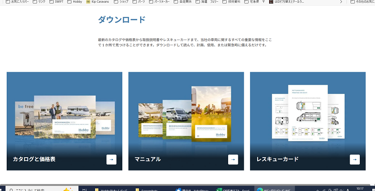Show more bookmarks with the overflow chevron
Viewport: 375px width, 191px height.
point(341,2)
